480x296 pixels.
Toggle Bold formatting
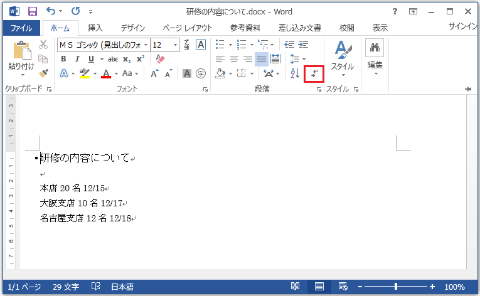(64, 59)
